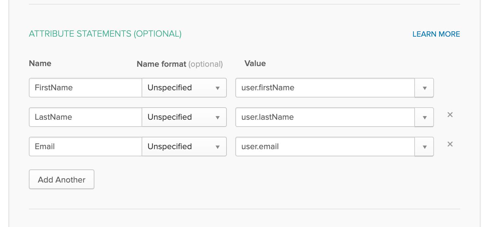Open the user.email value dropdown arrow
The image size is (491, 227).
424,147
